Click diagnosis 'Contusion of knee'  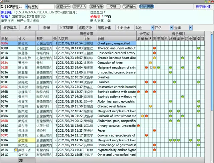point(110,63)
